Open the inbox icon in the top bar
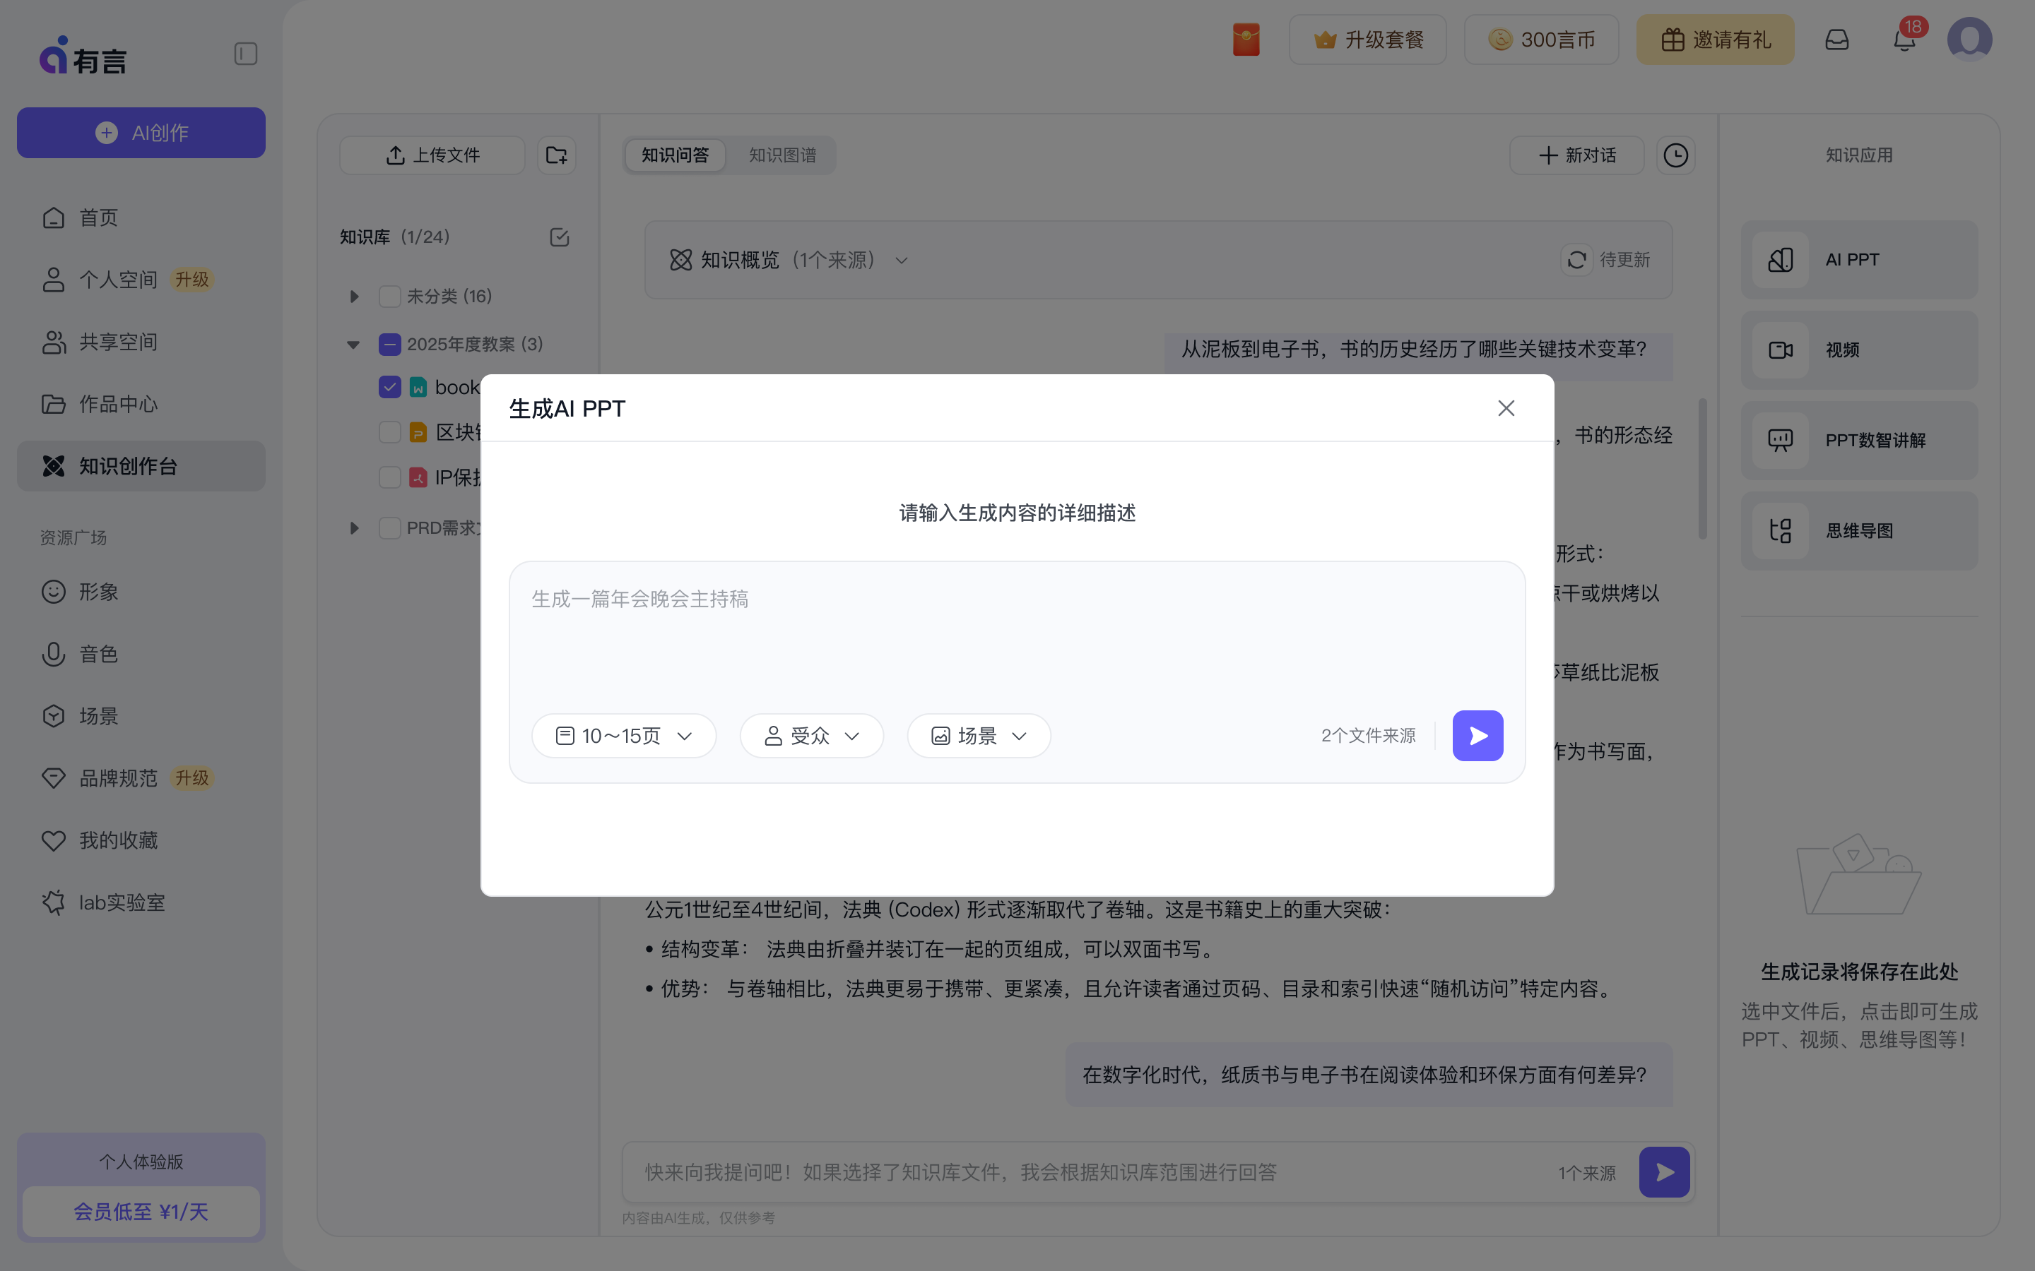 coord(1836,40)
